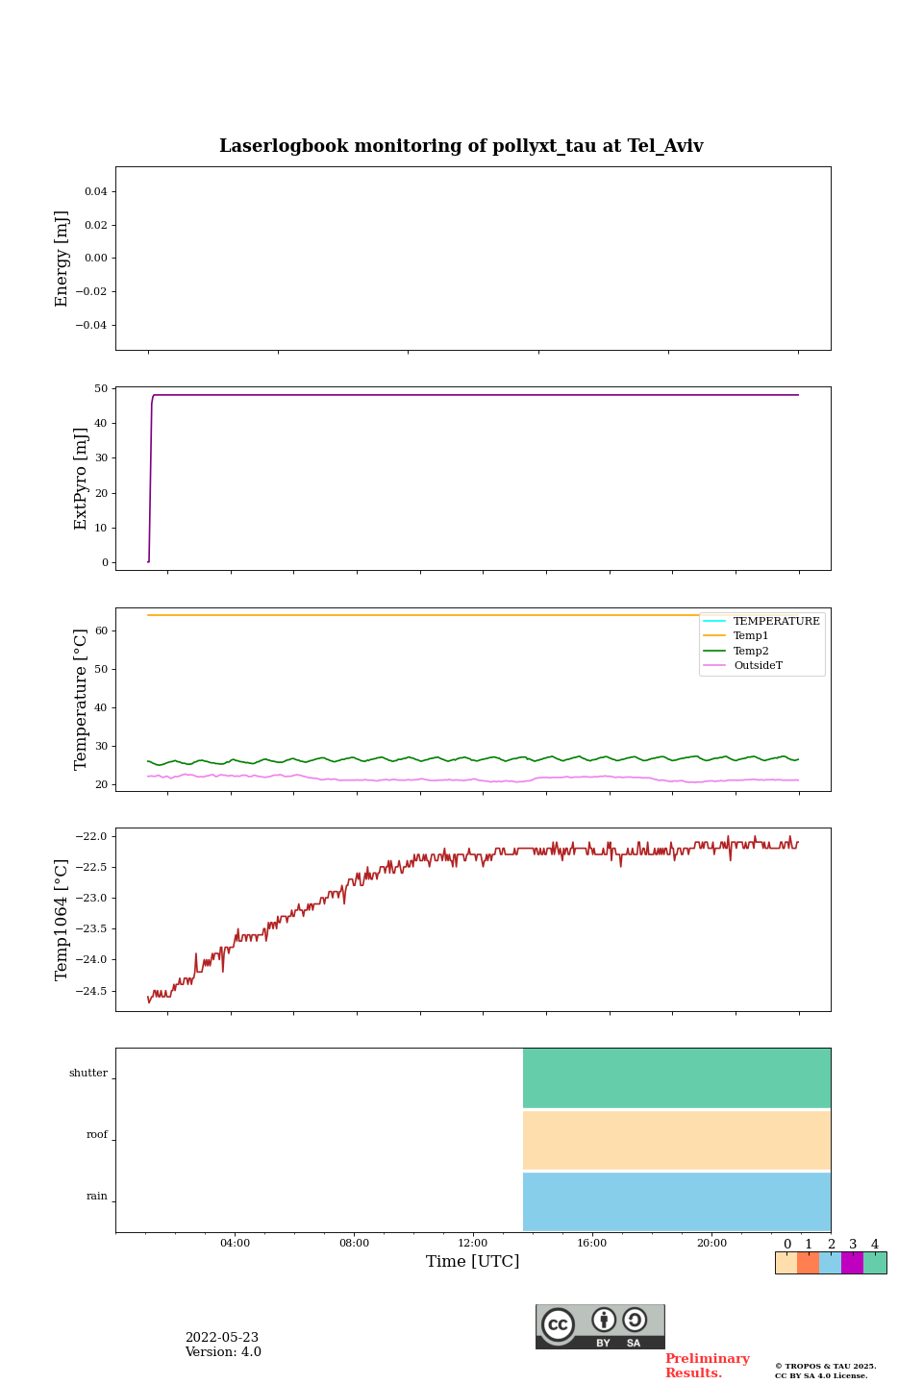Click the orange Temp1 line in temperature plot
Image resolution: width=923 pixels, height=1384 pixels.
[x=423, y=615]
